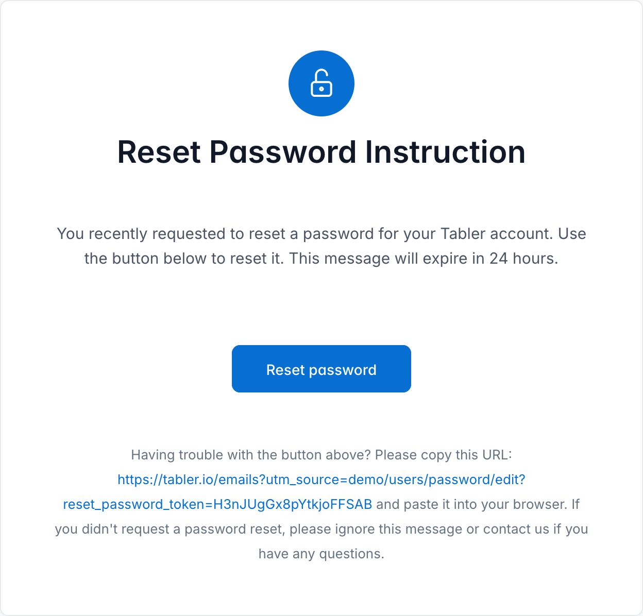This screenshot has height=616, width=643.
Task: Click "and paste it into your browser"
Action: pyautogui.click(x=471, y=505)
